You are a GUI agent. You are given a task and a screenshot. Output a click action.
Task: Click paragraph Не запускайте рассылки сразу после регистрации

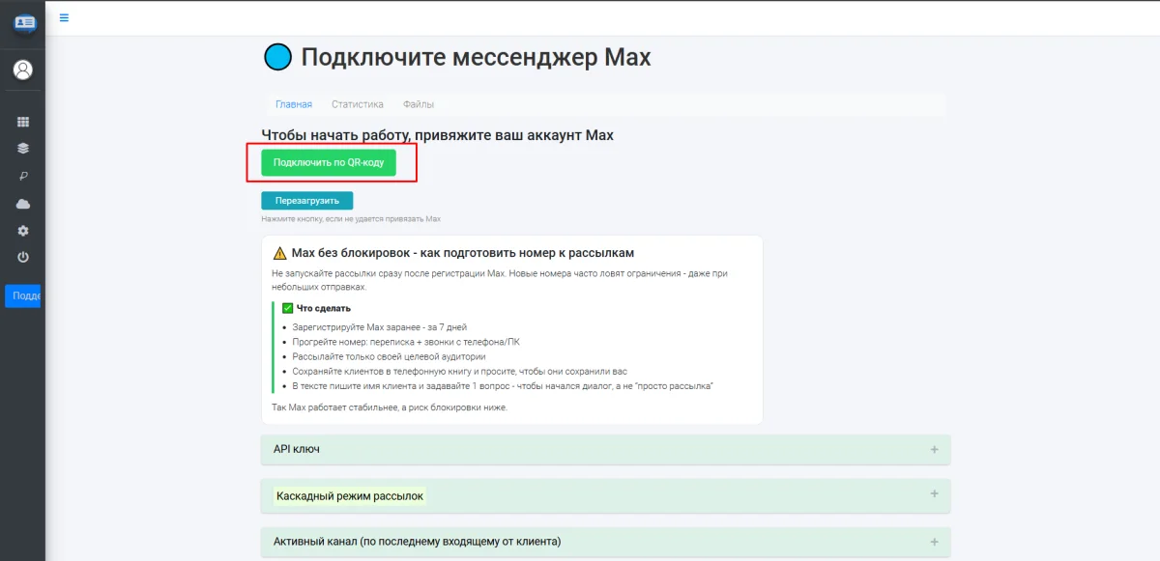click(500, 280)
